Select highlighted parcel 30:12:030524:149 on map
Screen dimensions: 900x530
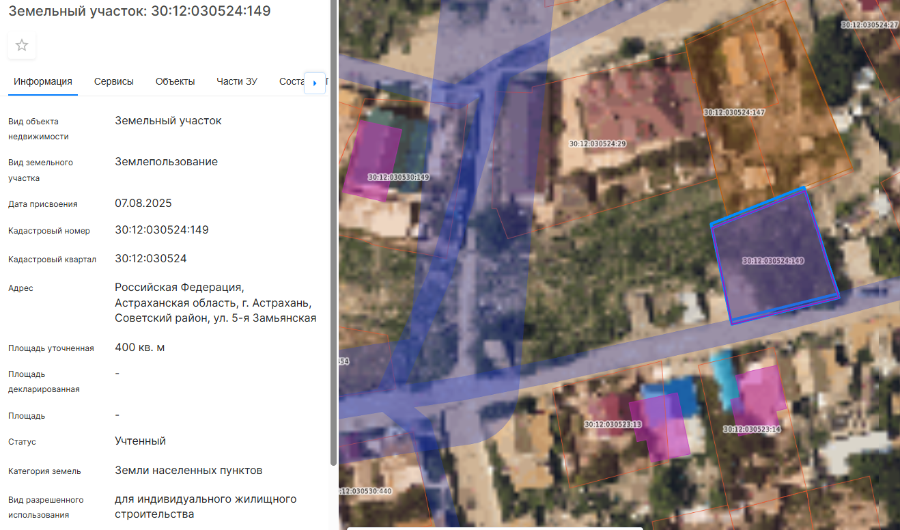pyautogui.click(x=774, y=261)
